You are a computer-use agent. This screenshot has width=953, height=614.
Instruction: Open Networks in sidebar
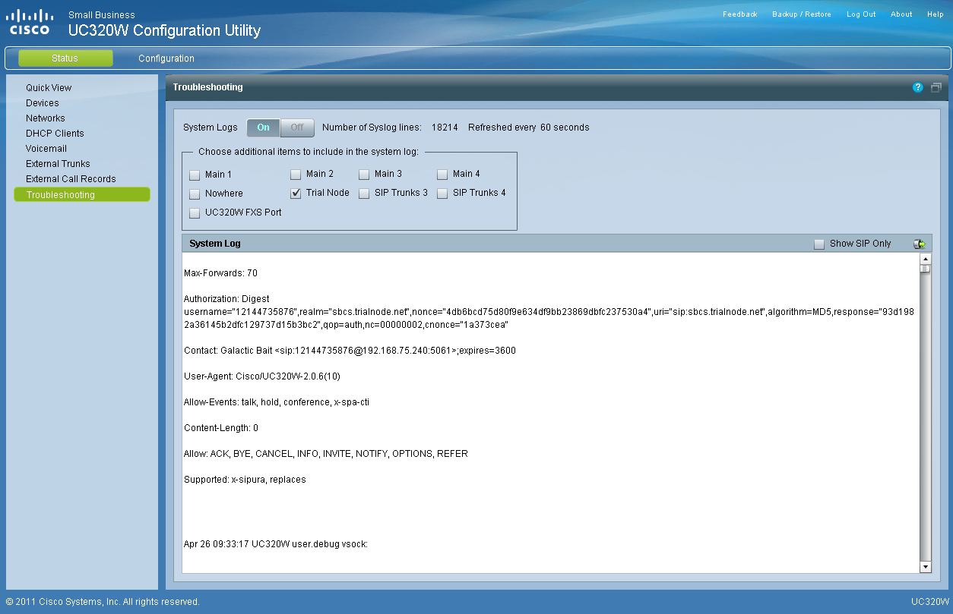pyautogui.click(x=46, y=118)
